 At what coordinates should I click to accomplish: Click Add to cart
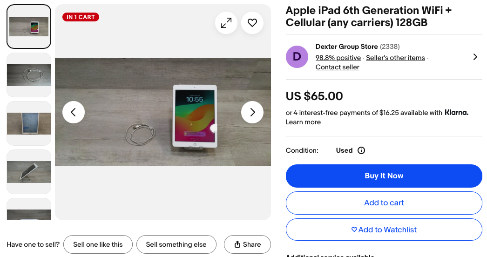click(384, 203)
